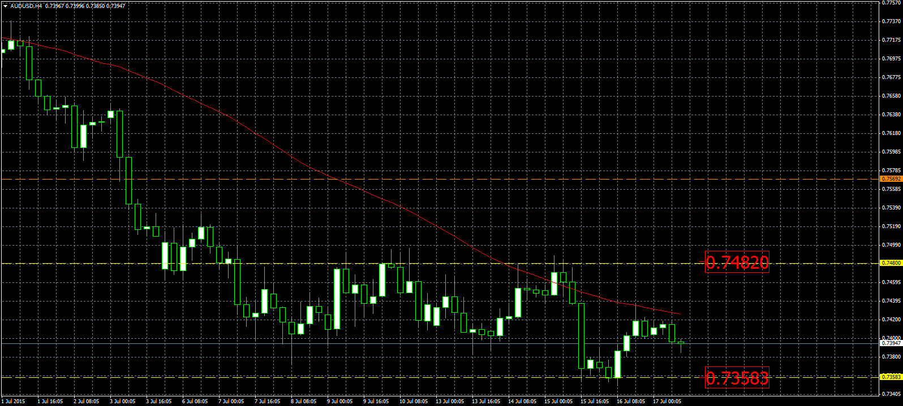Image resolution: width=903 pixels, height=406 pixels.
Task: Click the 14 Jul 08:05 time axis label
Action: (522, 401)
